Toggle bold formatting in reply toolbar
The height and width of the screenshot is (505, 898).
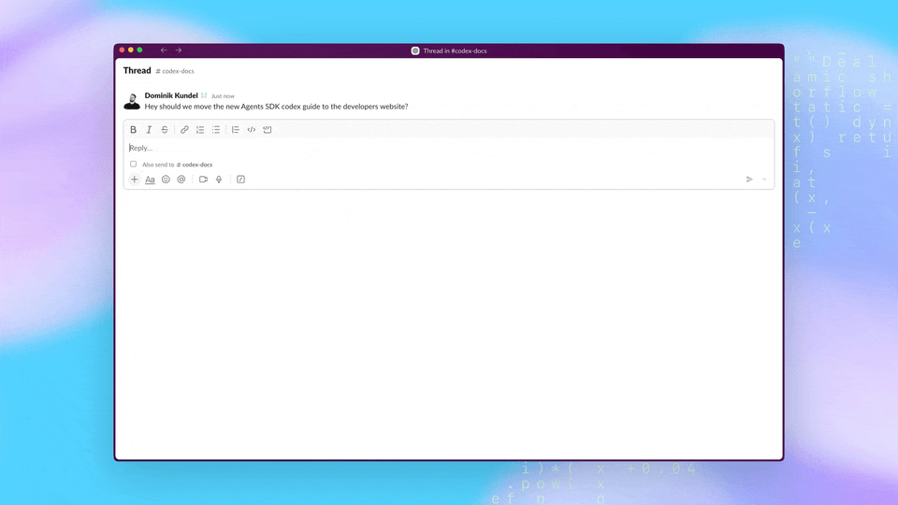pyautogui.click(x=133, y=130)
